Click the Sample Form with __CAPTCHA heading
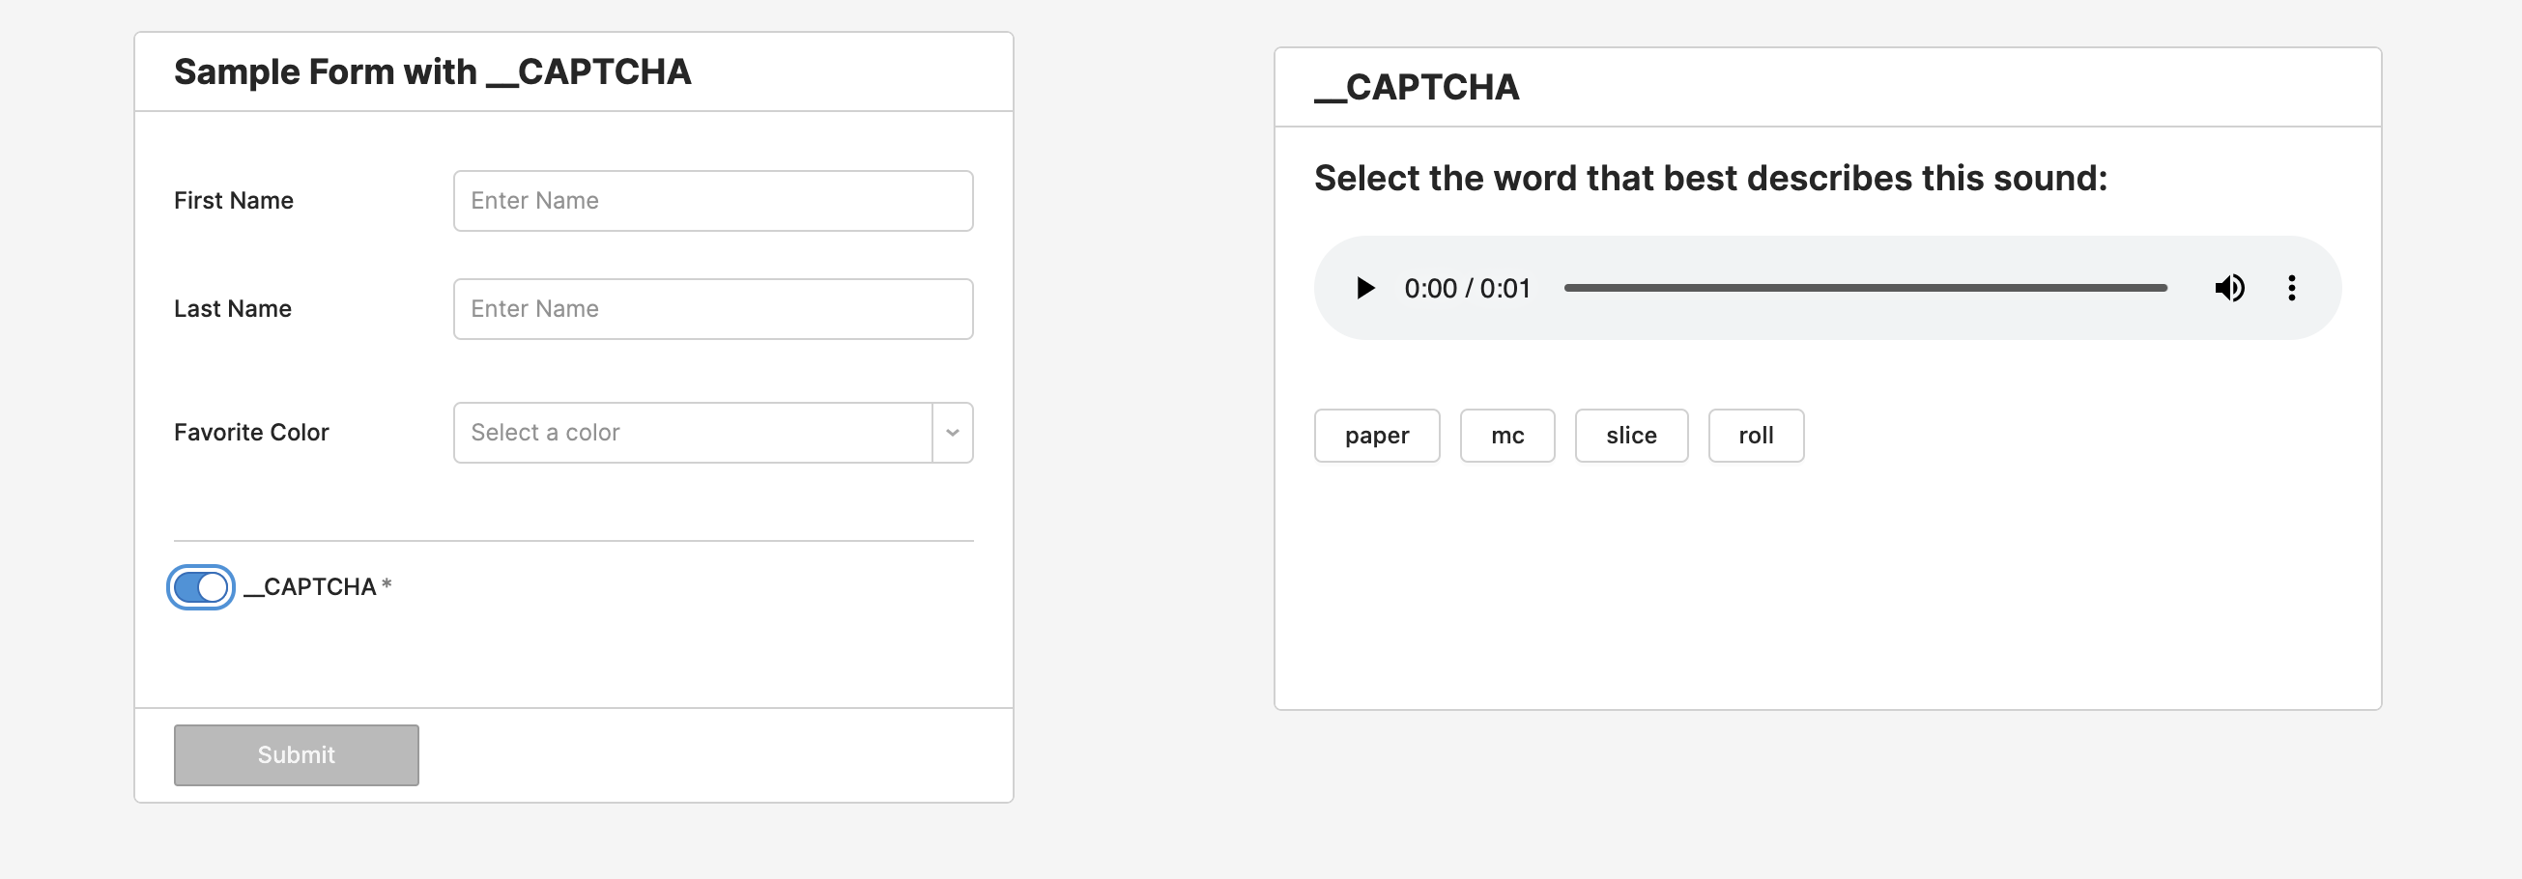The height and width of the screenshot is (879, 2522). click(x=432, y=72)
